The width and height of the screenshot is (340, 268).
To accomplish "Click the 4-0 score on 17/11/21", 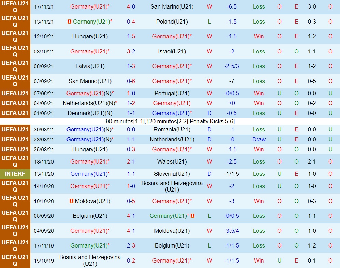I will click(131, 7).
